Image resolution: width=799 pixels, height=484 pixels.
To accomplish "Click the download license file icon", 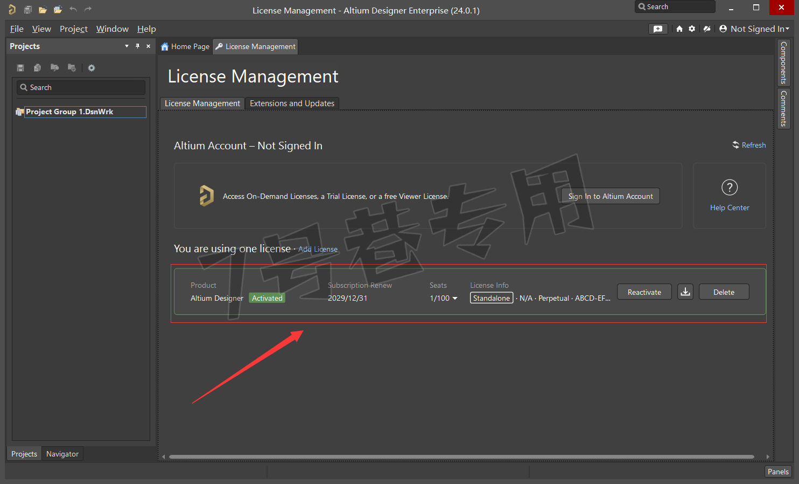I will pyautogui.click(x=685, y=292).
